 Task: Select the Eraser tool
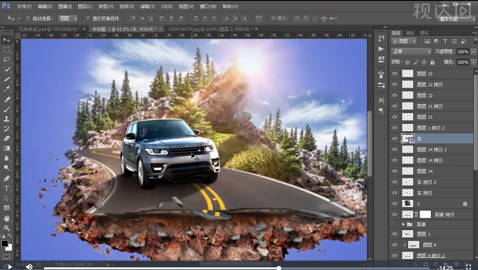click(7, 138)
